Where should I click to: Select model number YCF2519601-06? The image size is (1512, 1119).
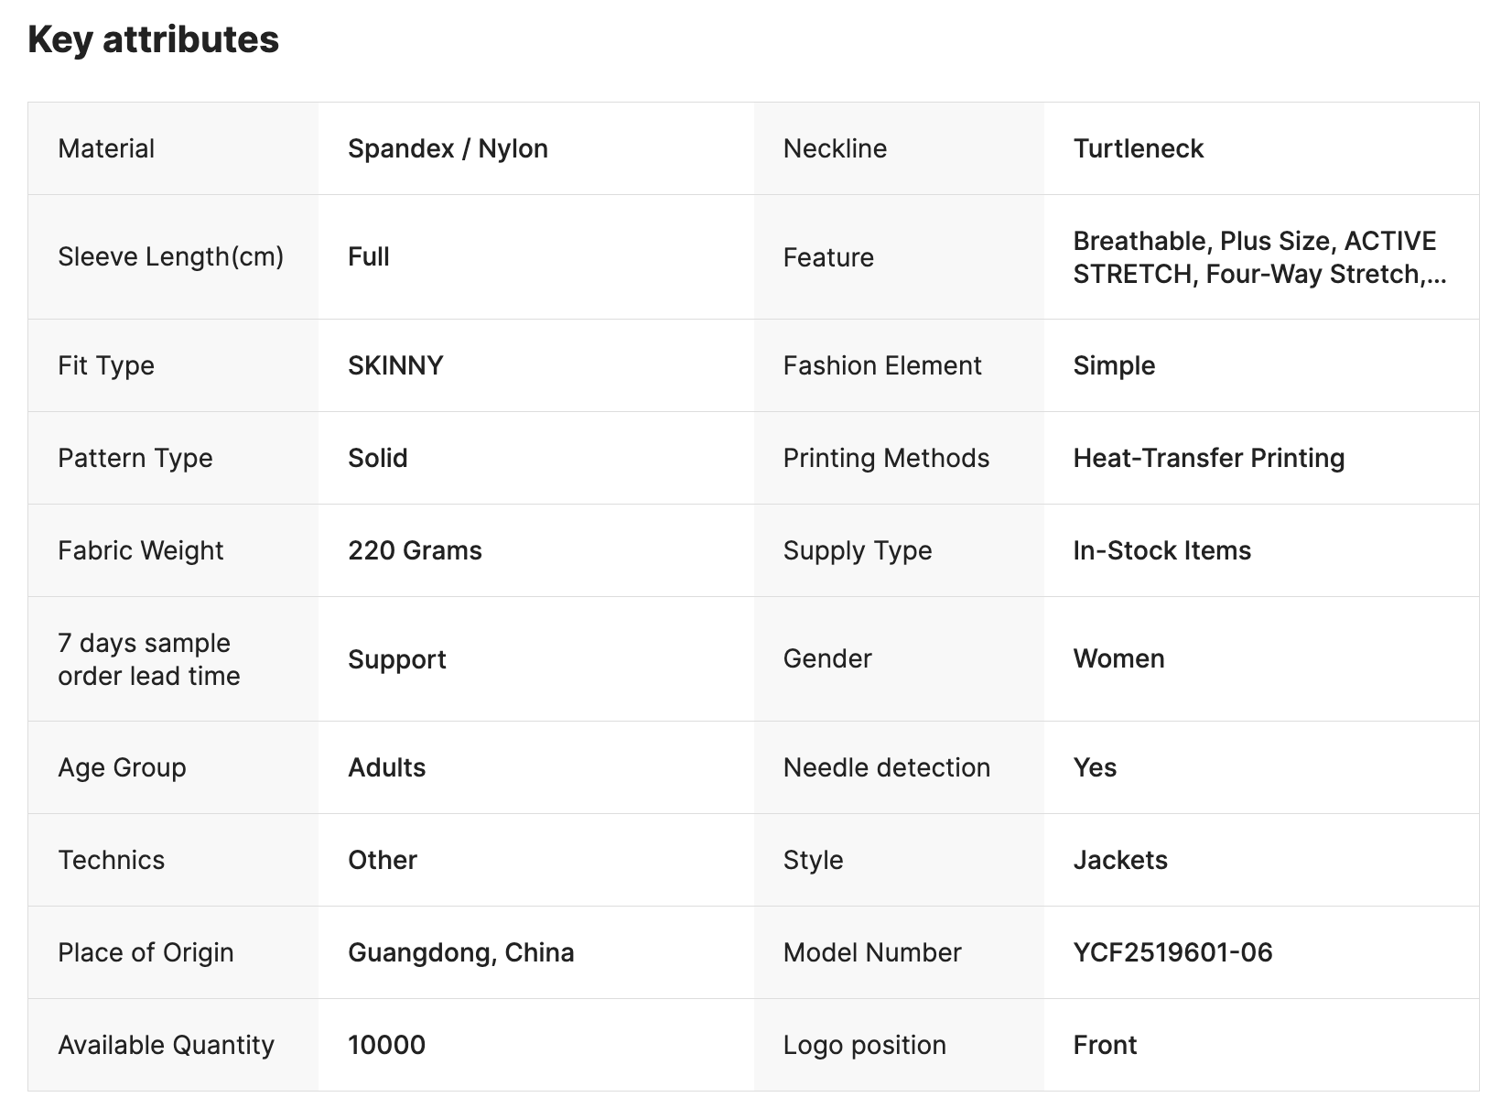pos(1172,952)
